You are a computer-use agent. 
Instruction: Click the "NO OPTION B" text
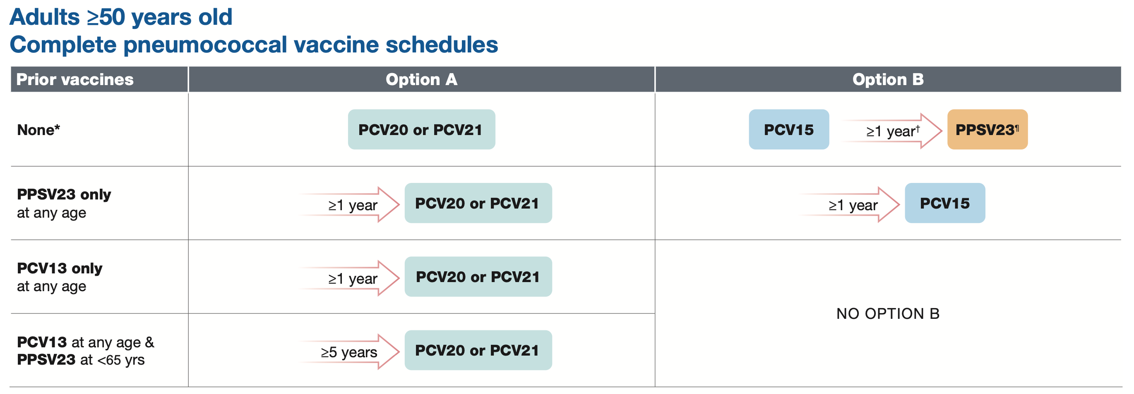[887, 313]
